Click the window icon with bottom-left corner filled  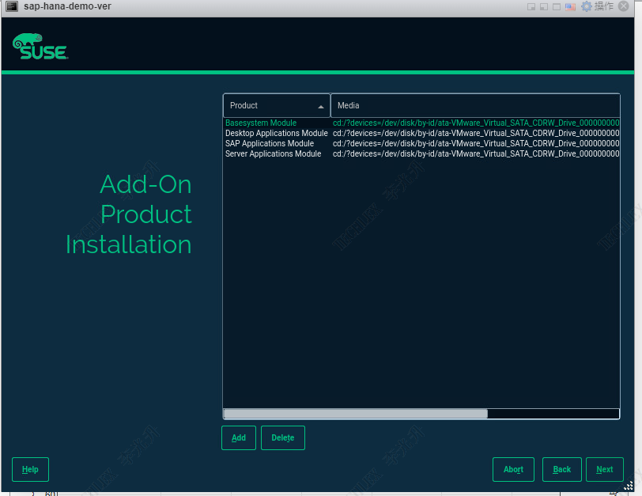coord(544,6)
